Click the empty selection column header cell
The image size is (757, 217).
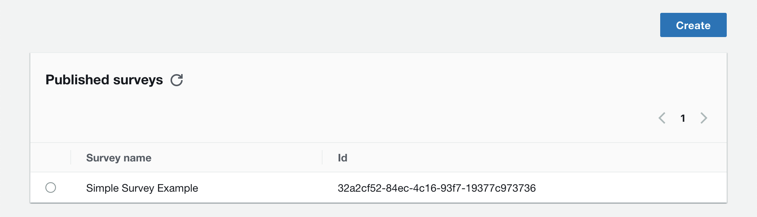click(x=50, y=157)
